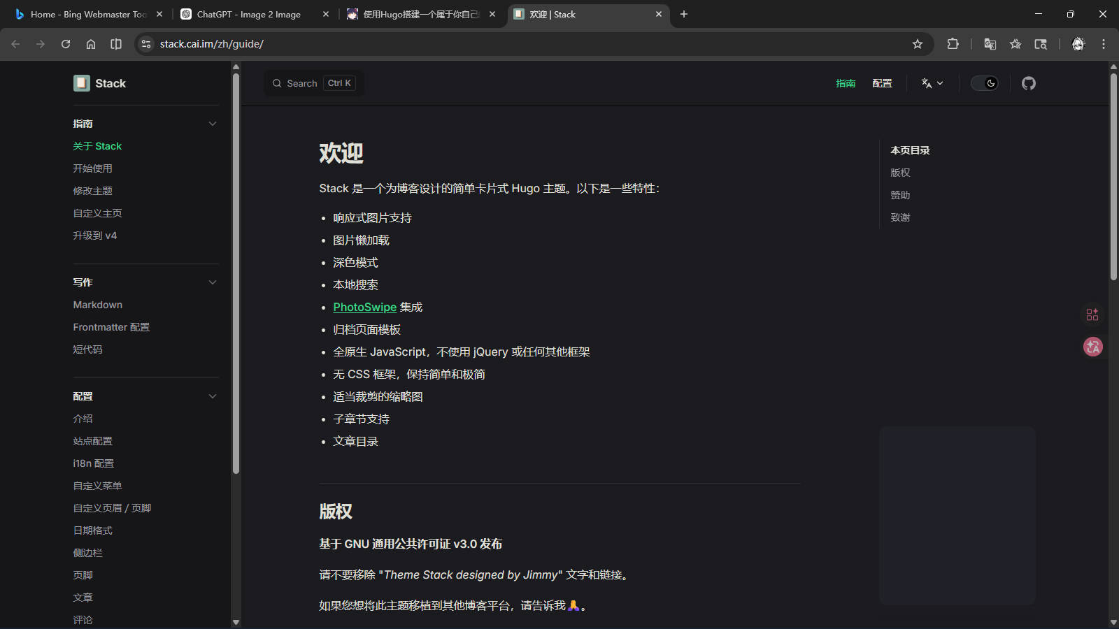
Task: Open the browser home page
Action: pos(91,44)
